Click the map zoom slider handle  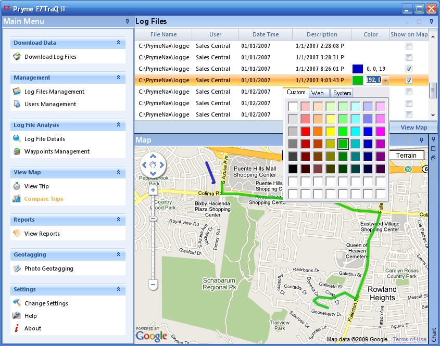[x=153, y=219]
